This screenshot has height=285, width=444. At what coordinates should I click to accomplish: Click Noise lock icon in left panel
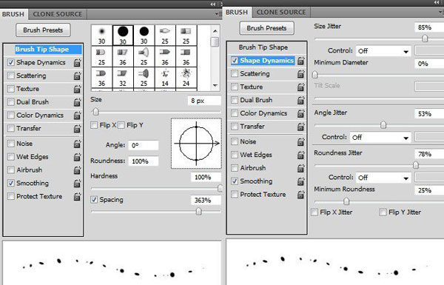tap(77, 144)
